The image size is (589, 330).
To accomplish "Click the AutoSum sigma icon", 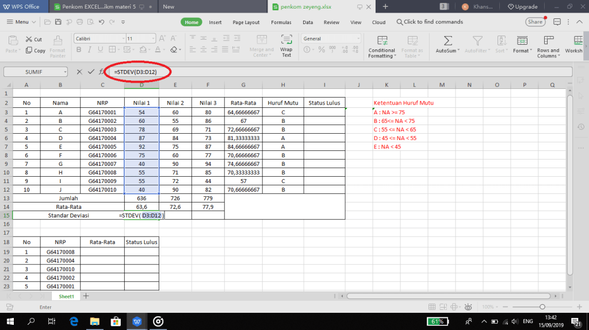I will click(447, 41).
